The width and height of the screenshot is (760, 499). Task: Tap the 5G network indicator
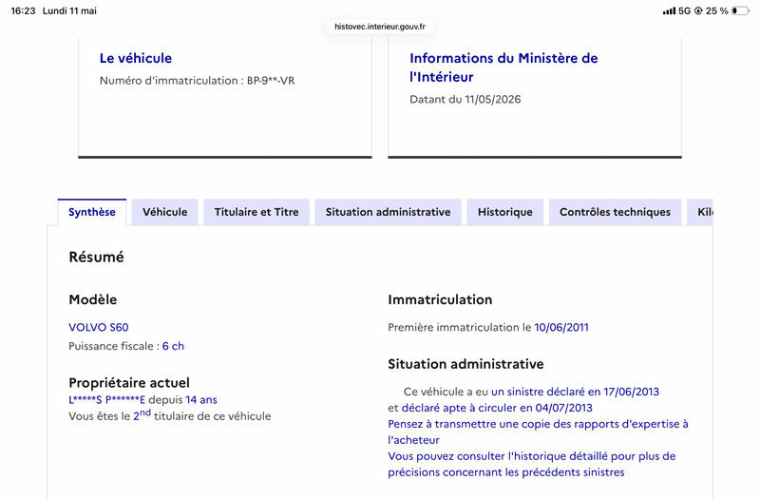click(x=684, y=10)
